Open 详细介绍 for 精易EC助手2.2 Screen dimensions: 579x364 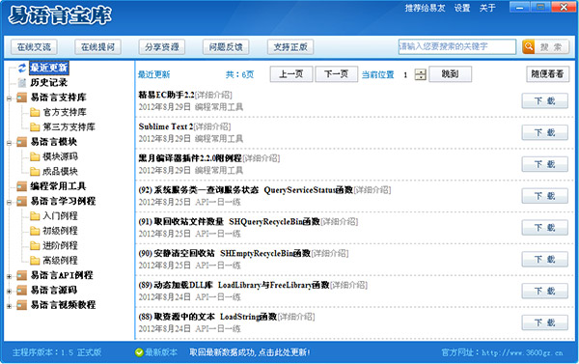(x=213, y=96)
